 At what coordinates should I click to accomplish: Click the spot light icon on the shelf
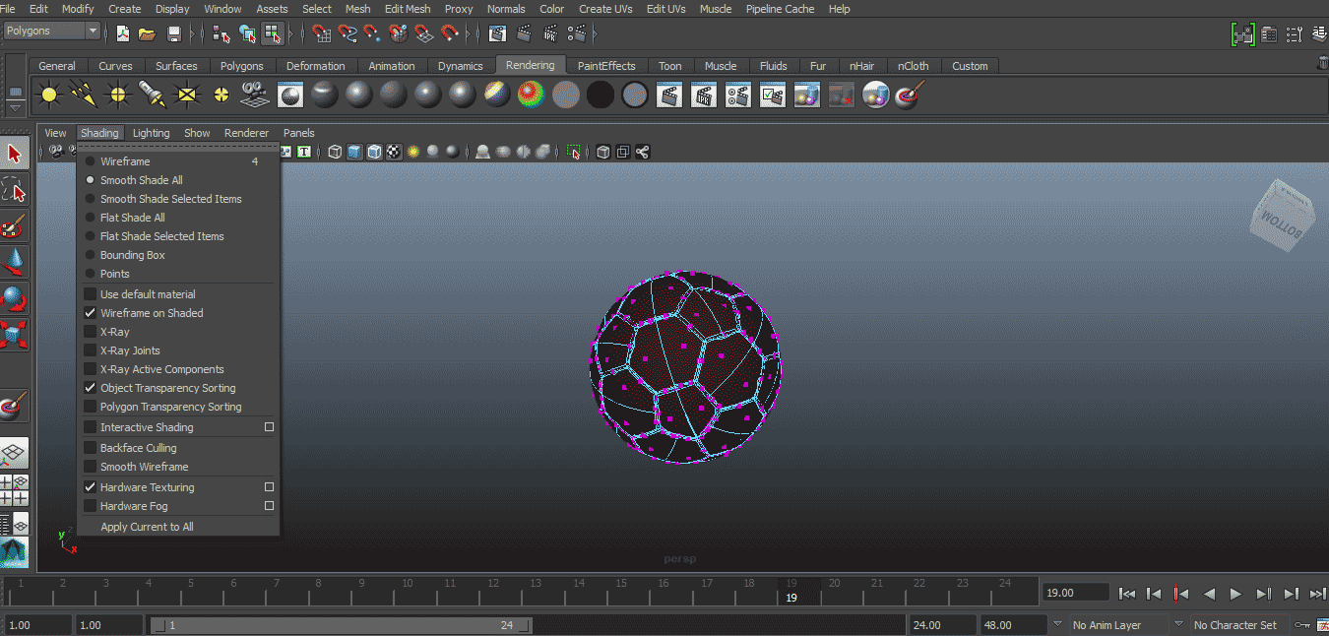(151, 95)
